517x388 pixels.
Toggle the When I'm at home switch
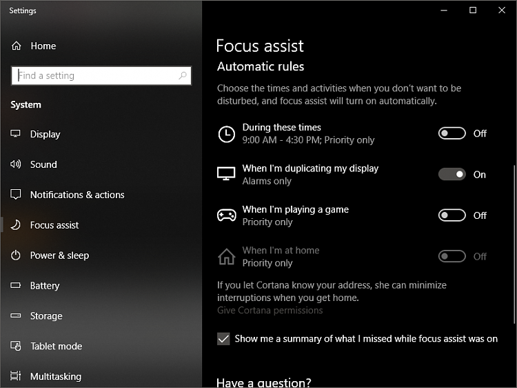(x=452, y=256)
